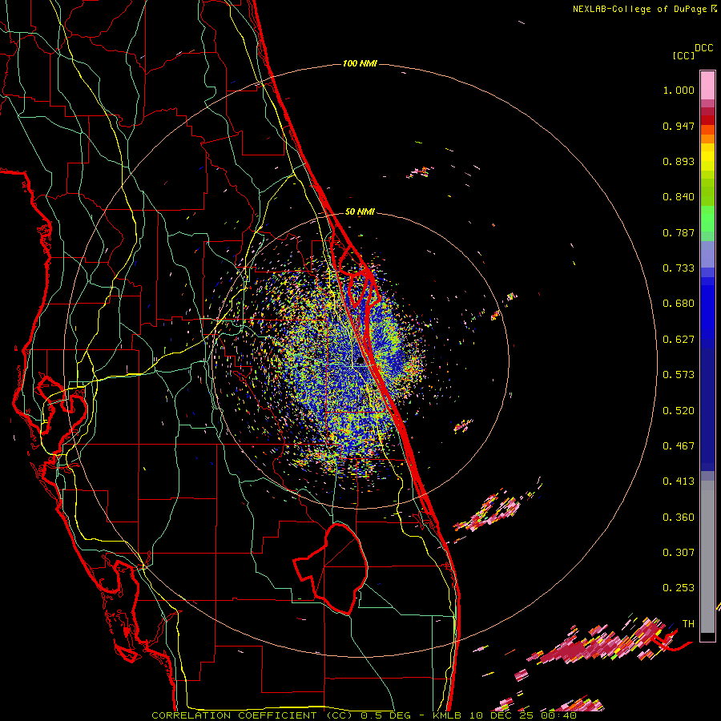Viewport: 721px width, 721px height.
Task: Click the 0.680 legend value
Action: pos(679,304)
